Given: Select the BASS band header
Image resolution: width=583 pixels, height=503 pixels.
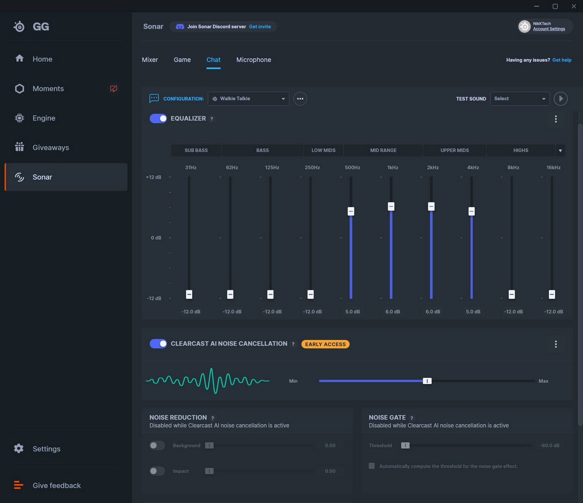Looking at the screenshot, I should pyautogui.click(x=262, y=150).
